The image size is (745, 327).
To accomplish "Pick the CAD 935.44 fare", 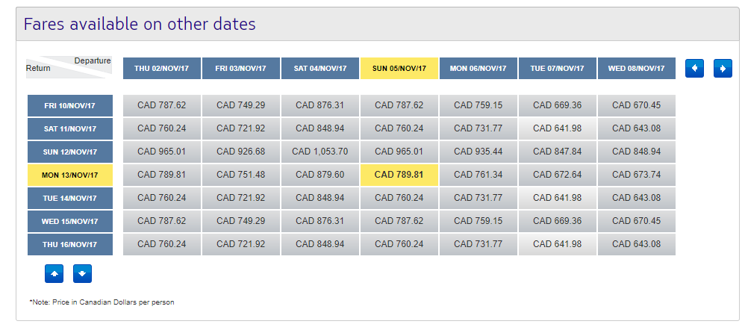I will pyautogui.click(x=479, y=152).
